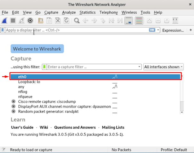This screenshot has width=194, height=153.
Task: Open the Mailing Lists link
Action: (x=113, y=127)
